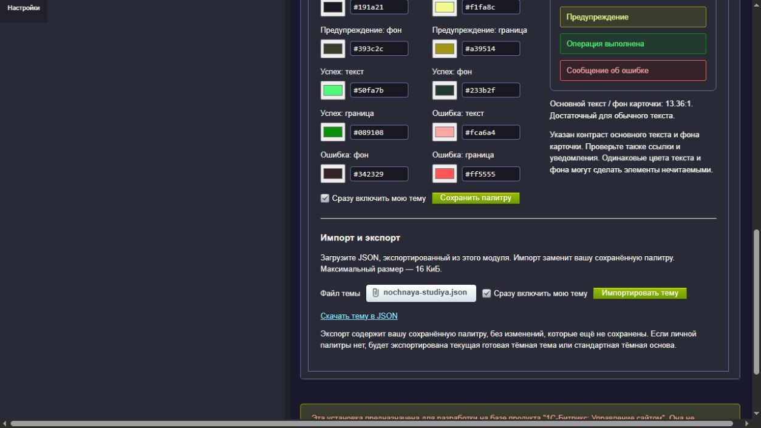
Task: Click the Предупреждение preview notice
Action: pos(633,17)
